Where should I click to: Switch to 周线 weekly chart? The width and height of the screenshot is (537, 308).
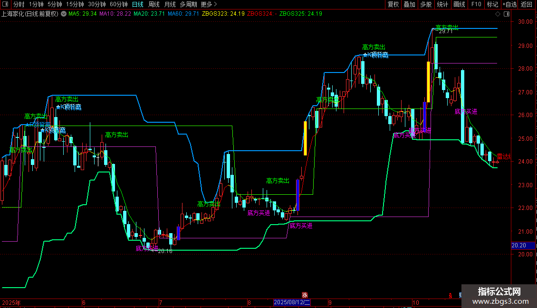coord(154,4)
